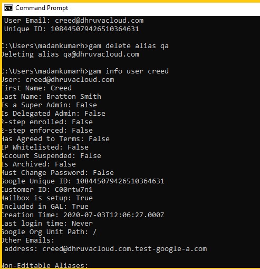The image size is (260, 269).
Task: Click the Unique ID number at top
Action: click(95, 29)
